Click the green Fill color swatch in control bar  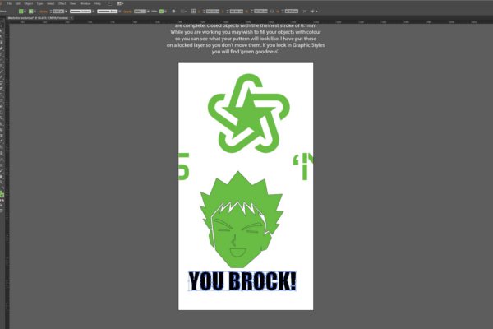(21, 12)
